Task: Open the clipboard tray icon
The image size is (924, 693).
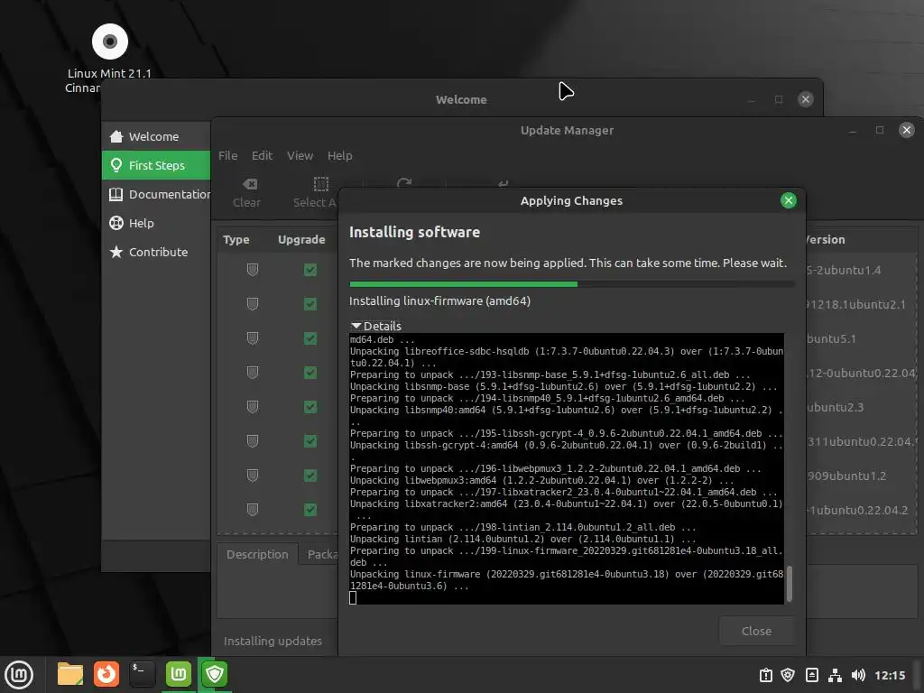Action: click(x=765, y=675)
